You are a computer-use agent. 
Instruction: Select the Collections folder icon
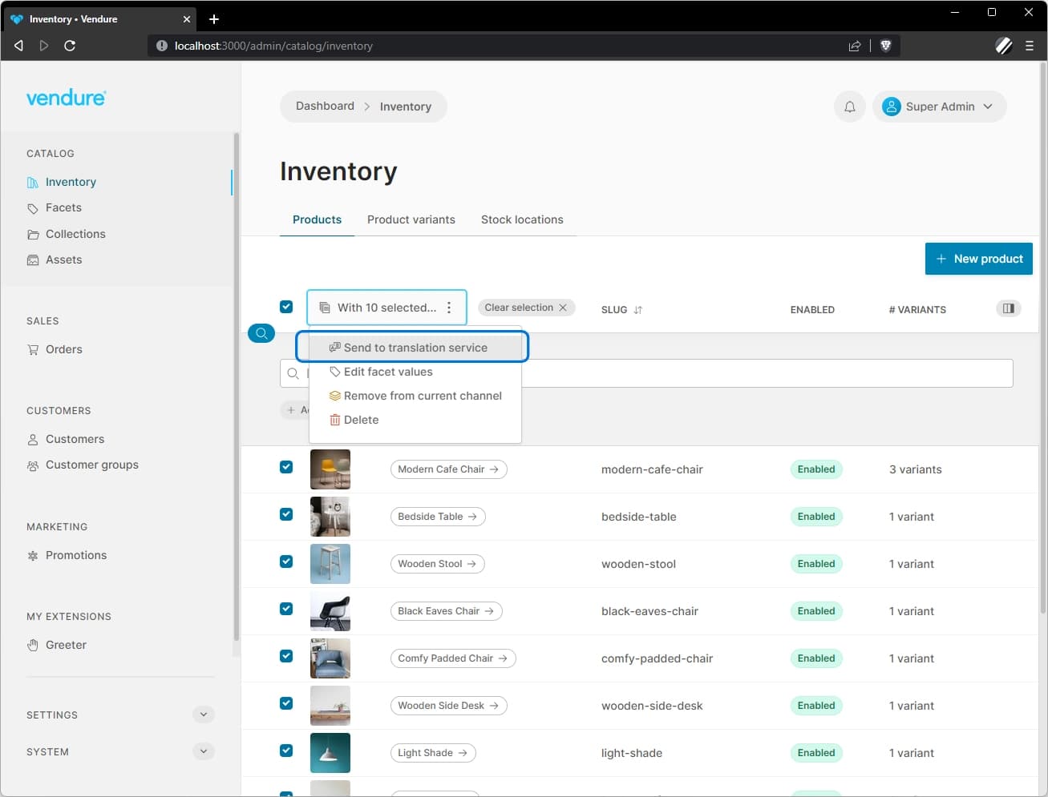click(33, 234)
